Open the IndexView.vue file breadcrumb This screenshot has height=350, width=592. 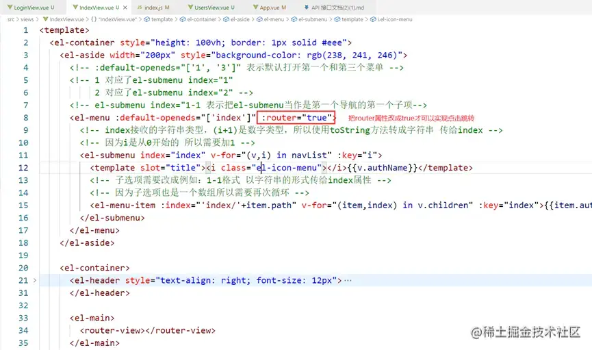(x=67, y=19)
